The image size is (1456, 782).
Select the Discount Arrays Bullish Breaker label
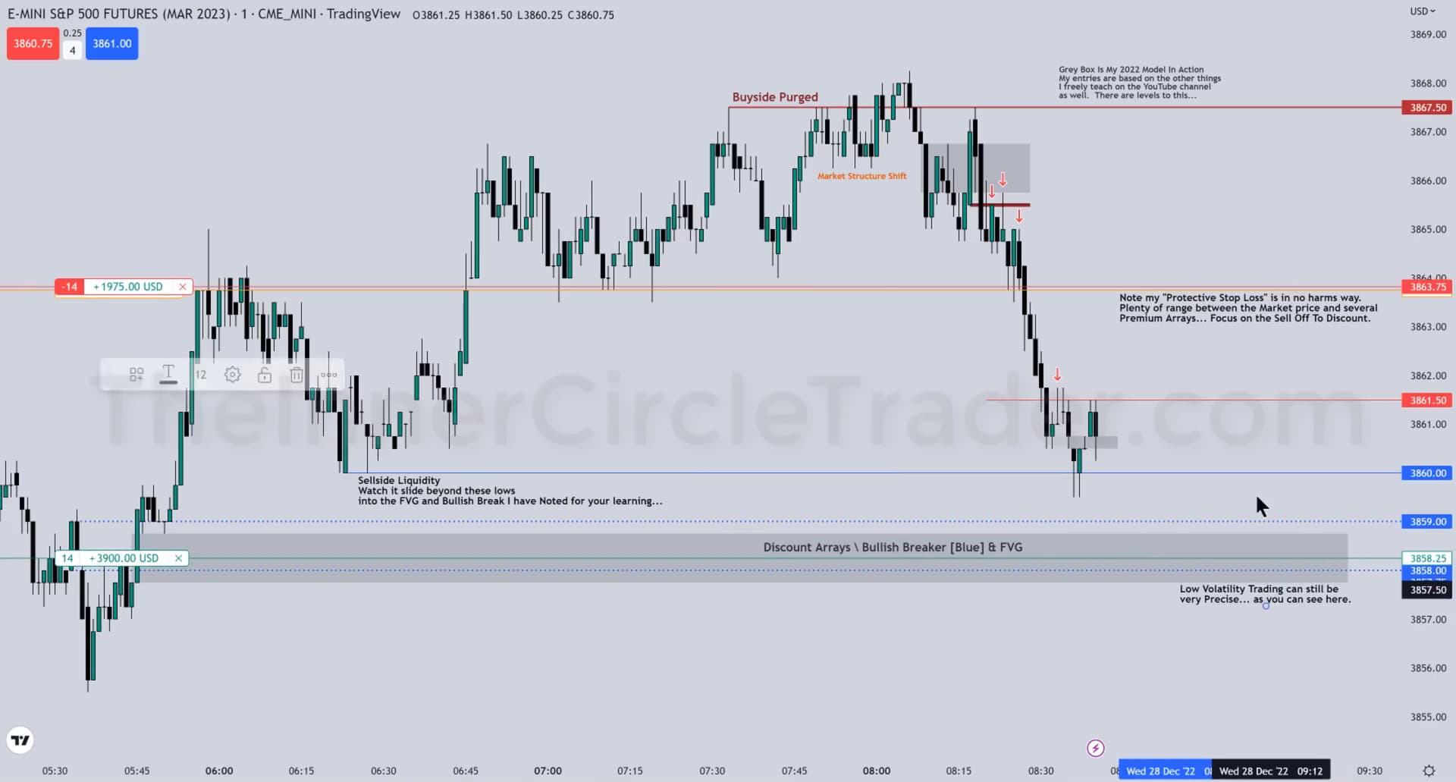tap(893, 547)
